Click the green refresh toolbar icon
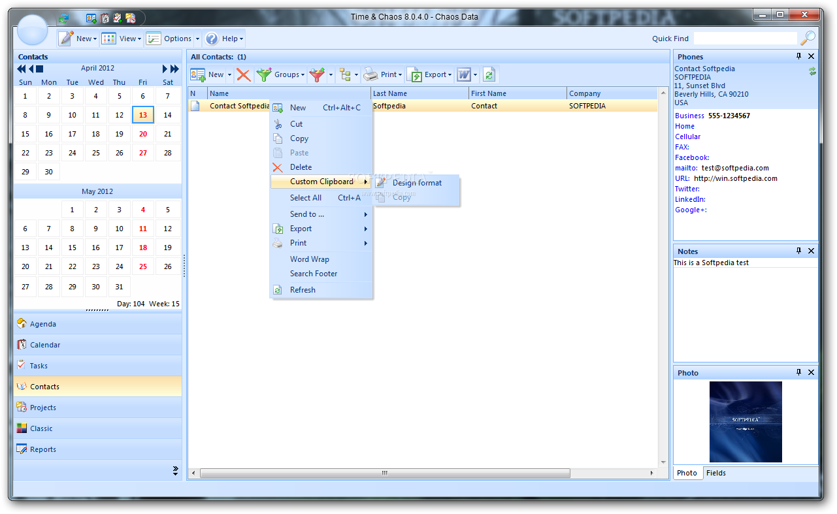 point(489,74)
